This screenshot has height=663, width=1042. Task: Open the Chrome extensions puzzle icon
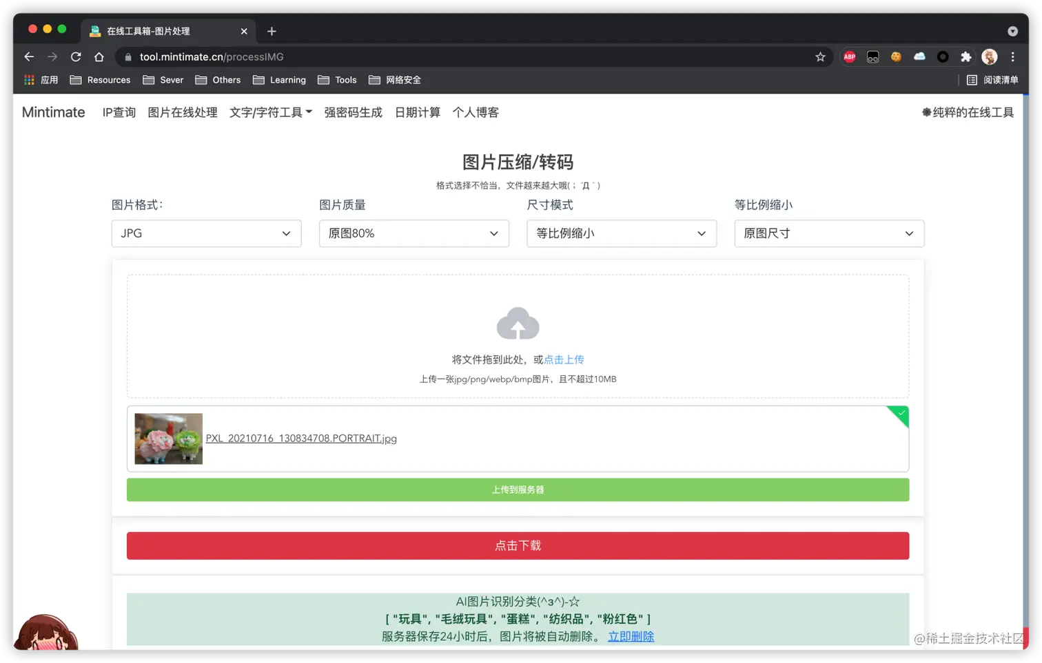(966, 56)
